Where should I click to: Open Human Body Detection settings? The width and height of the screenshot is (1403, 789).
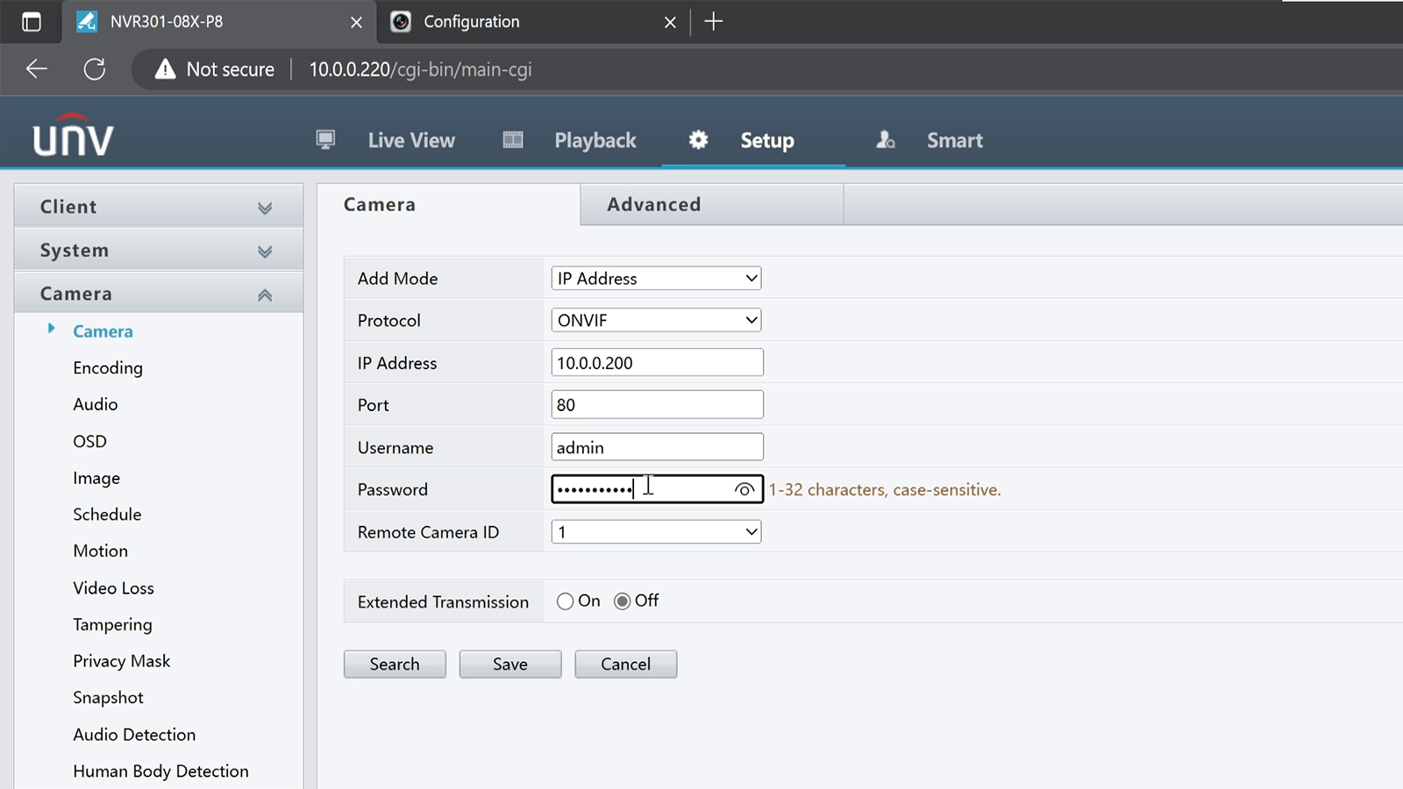tap(160, 771)
